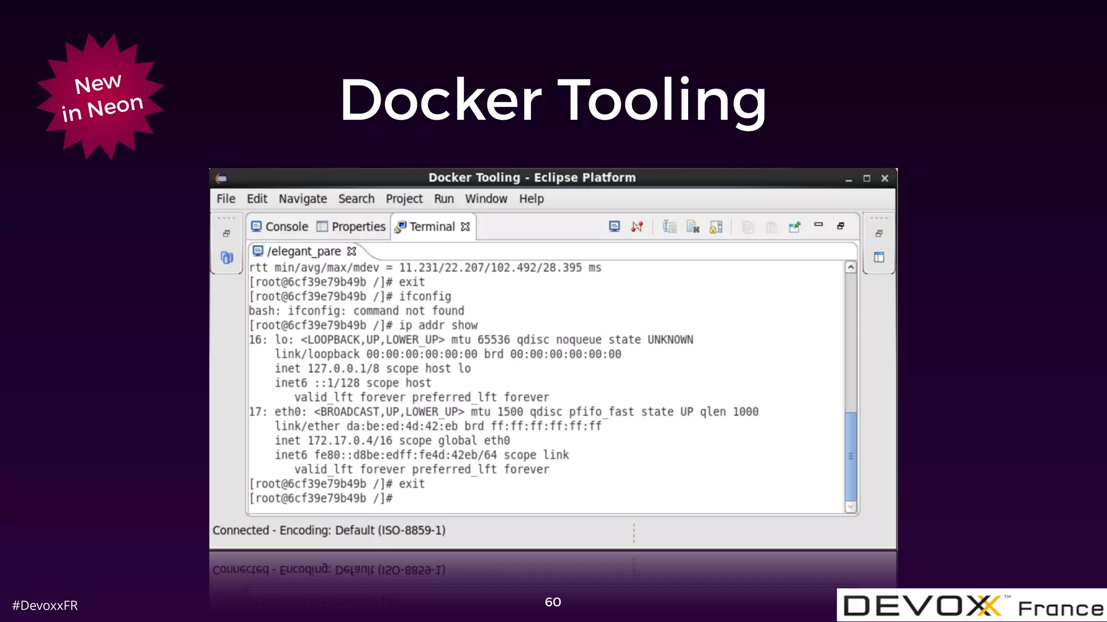Open the Window menu
The height and width of the screenshot is (622, 1107).
click(486, 199)
